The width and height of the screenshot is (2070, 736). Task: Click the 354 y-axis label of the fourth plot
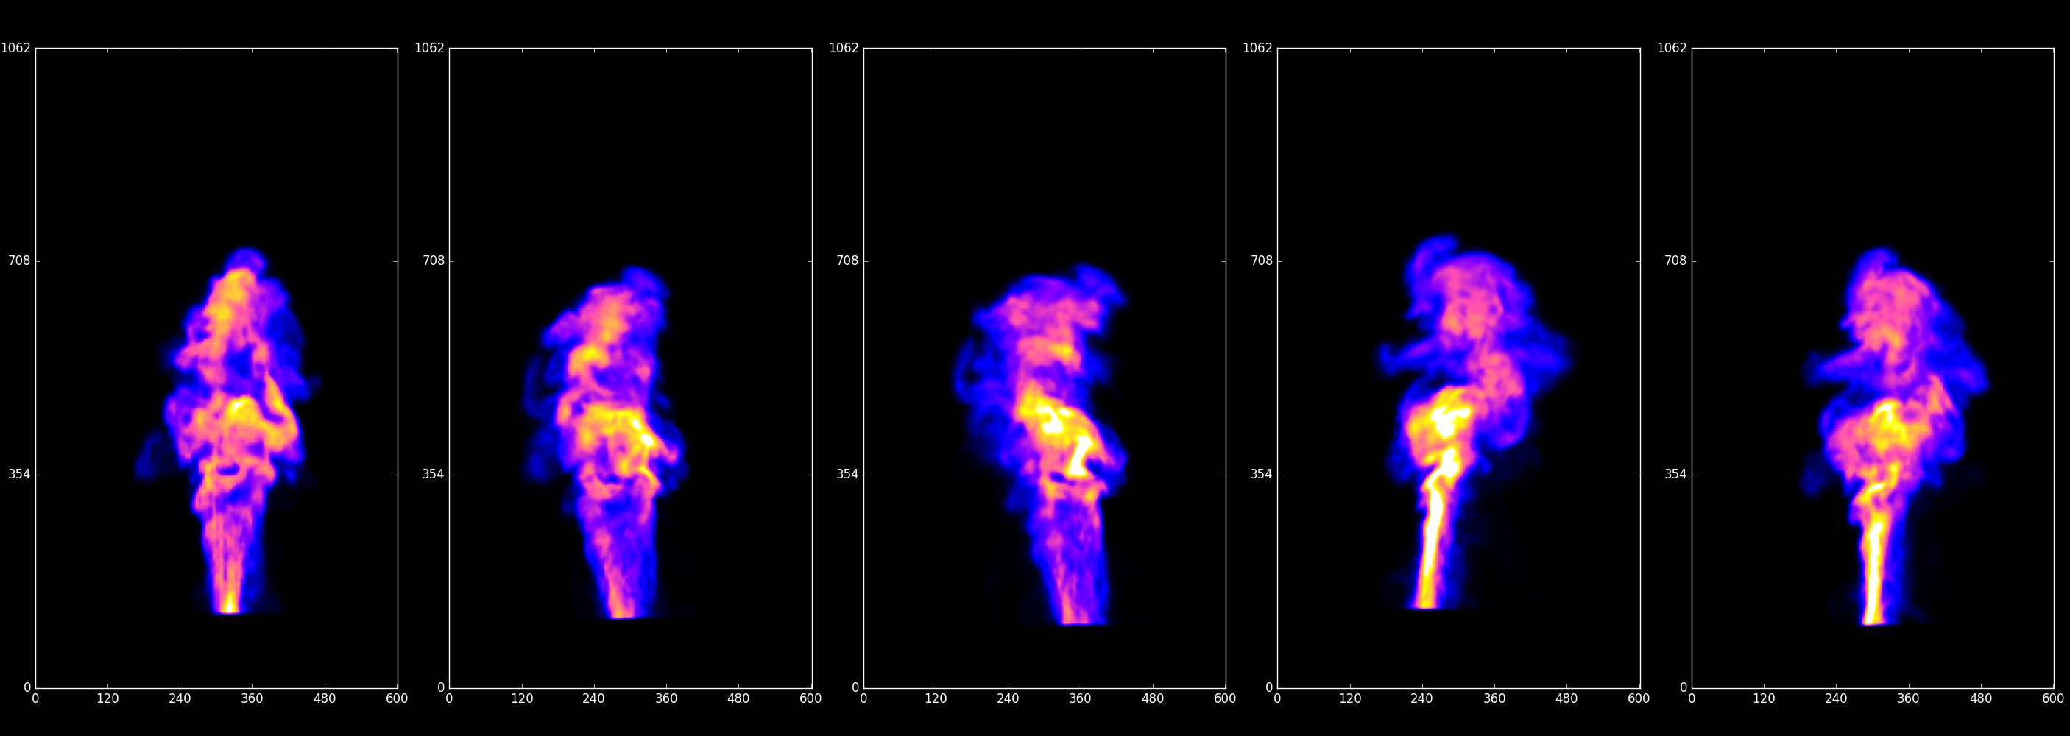[x=1262, y=474]
